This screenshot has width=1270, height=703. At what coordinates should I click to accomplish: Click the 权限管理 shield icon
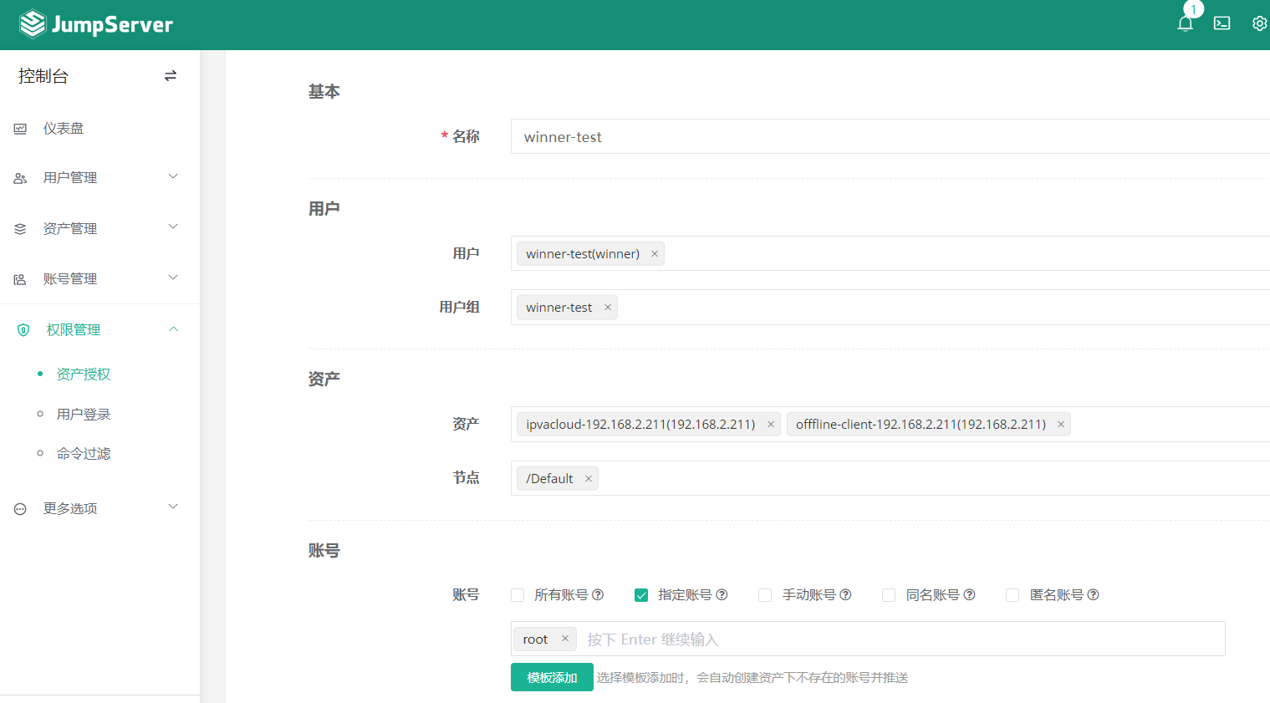tap(20, 329)
